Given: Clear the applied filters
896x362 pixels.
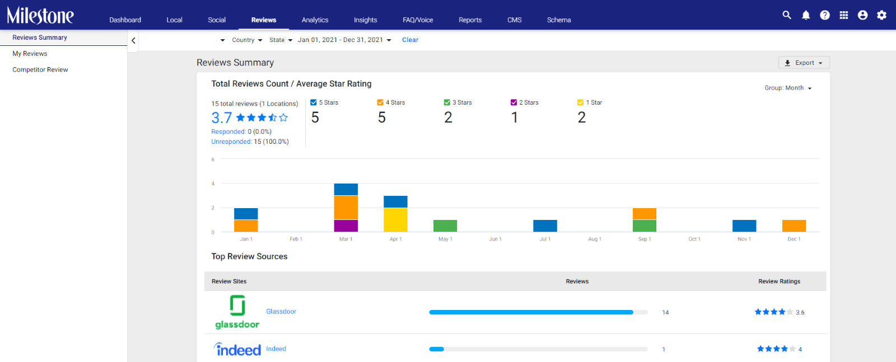Looking at the screenshot, I should point(410,40).
